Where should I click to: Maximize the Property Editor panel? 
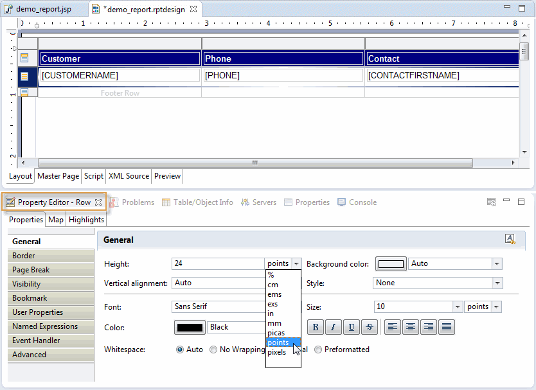521,202
